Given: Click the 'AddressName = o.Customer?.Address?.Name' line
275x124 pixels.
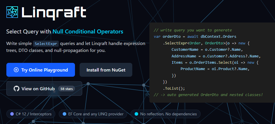Looking at the screenshot, I should [216, 56].
